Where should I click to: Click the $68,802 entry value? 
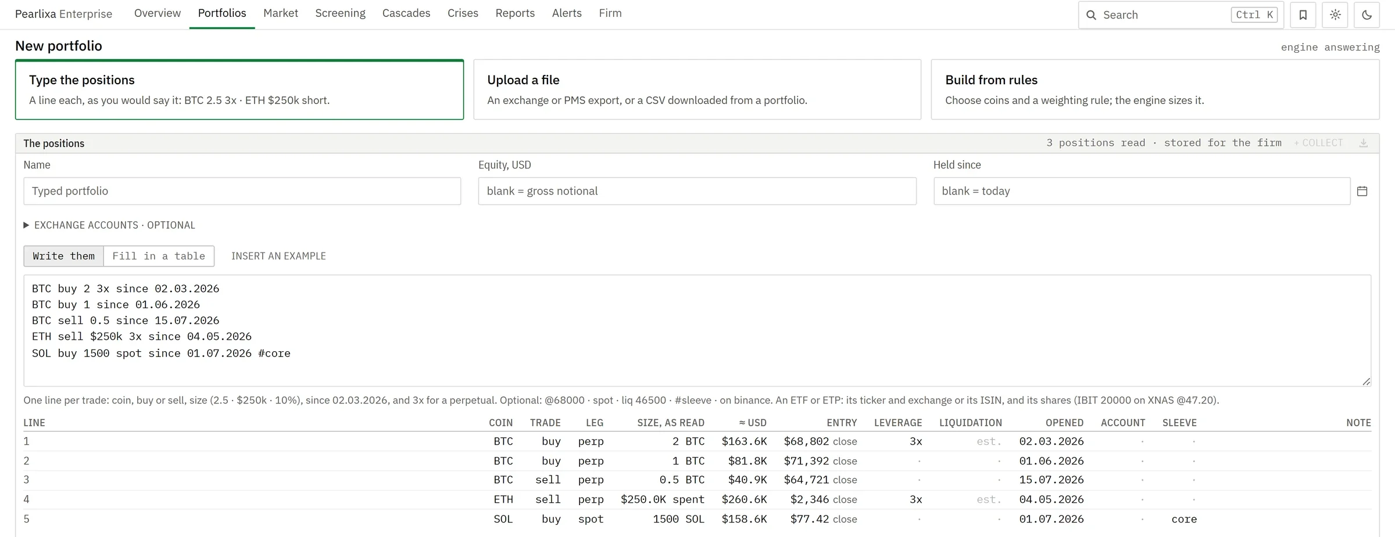click(x=806, y=441)
